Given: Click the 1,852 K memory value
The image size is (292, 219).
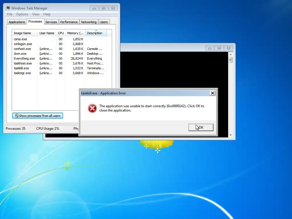Looking at the screenshot, I should coord(78,39).
